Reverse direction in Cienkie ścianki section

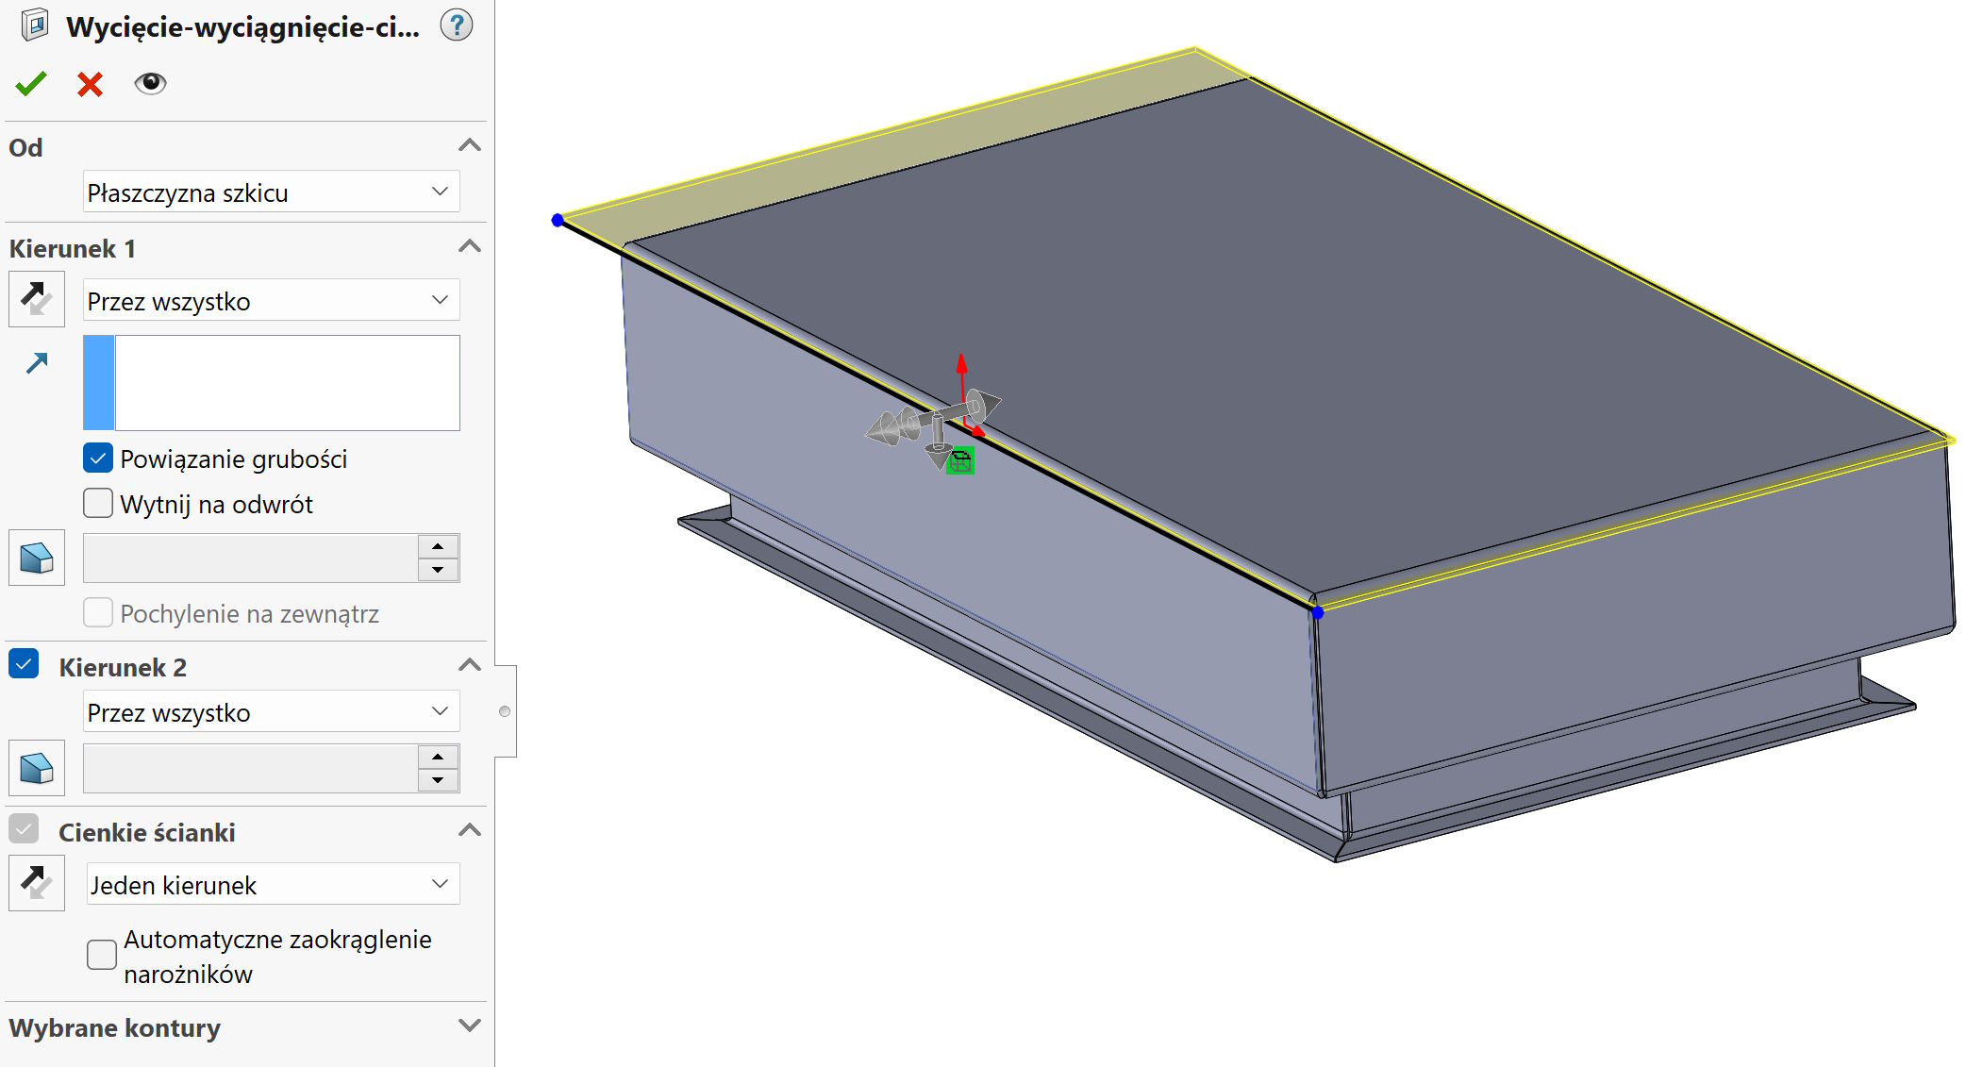click(37, 883)
